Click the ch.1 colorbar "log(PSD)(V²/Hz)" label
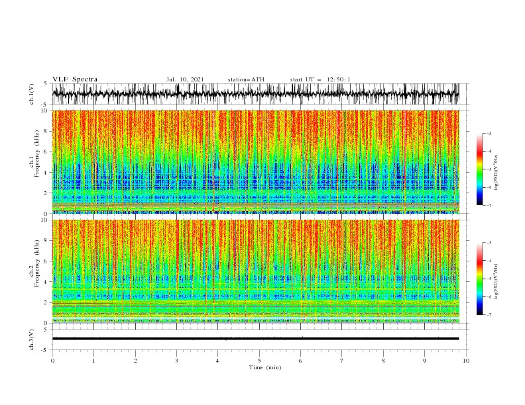The image size is (525, 405). pos(496,173)
